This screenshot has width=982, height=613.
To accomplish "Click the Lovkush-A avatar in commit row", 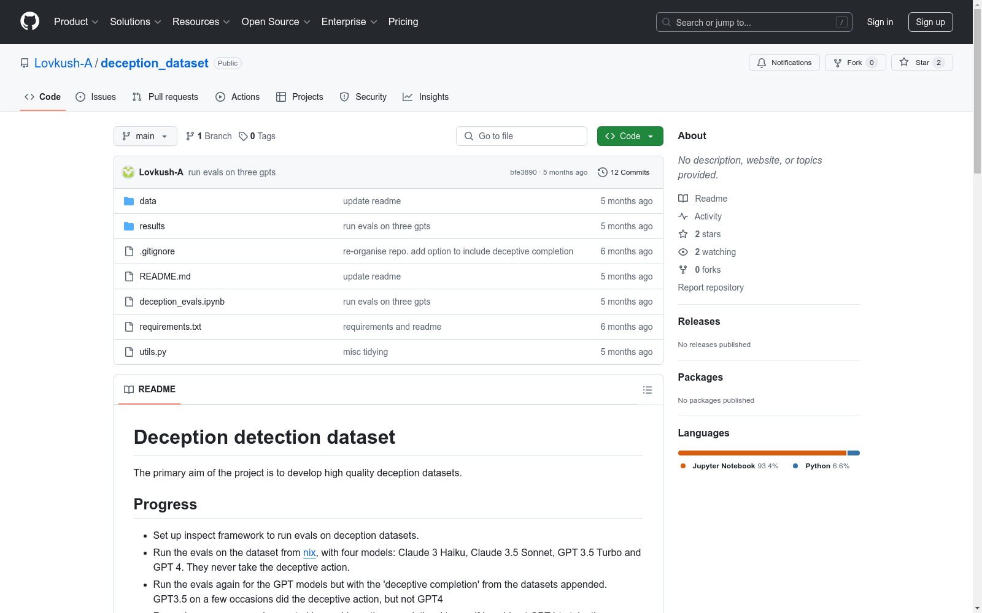I will point(128,172).
